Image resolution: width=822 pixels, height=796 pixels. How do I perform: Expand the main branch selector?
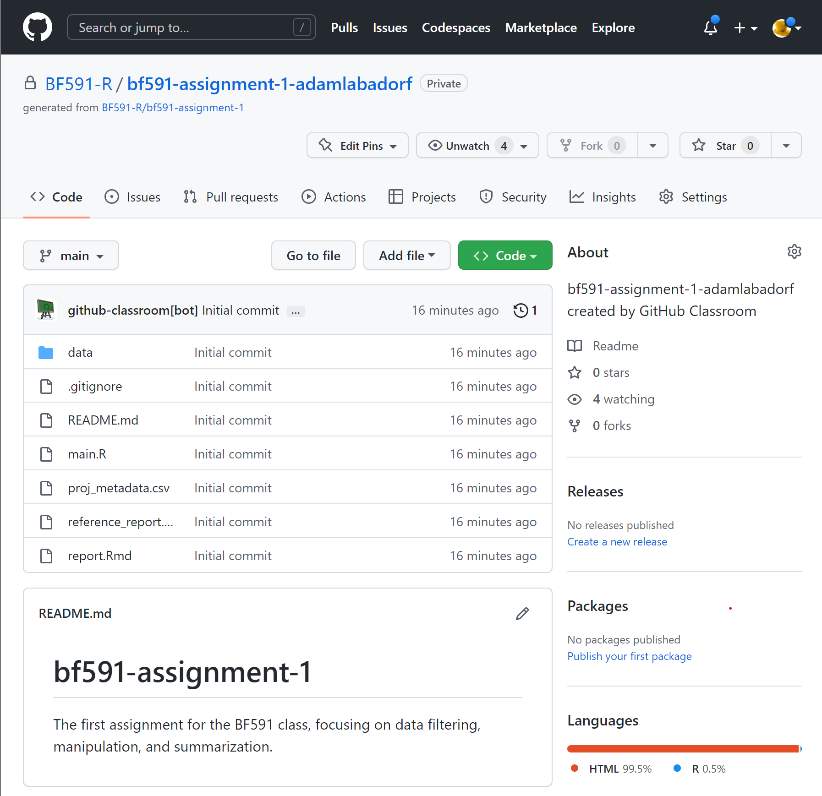click(x=71, y=256)
